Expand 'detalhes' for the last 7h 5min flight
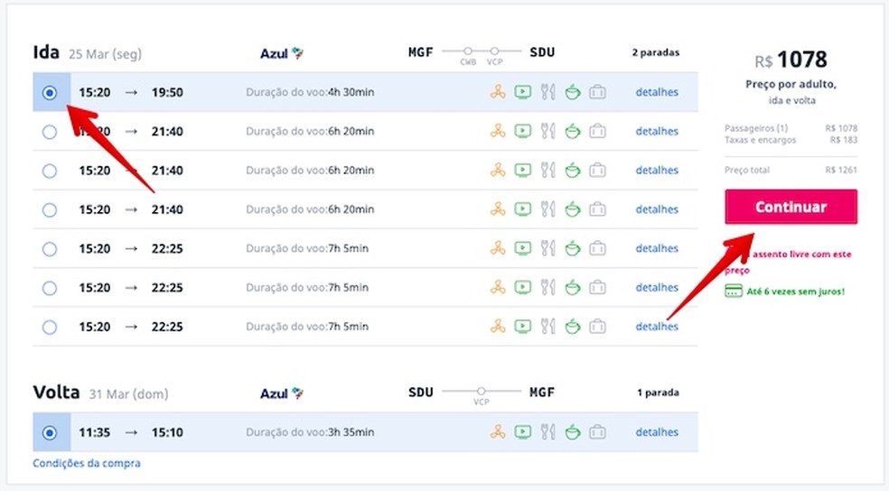Image resolution: width=889 pixels, height=491 pixels. point(657,327)
